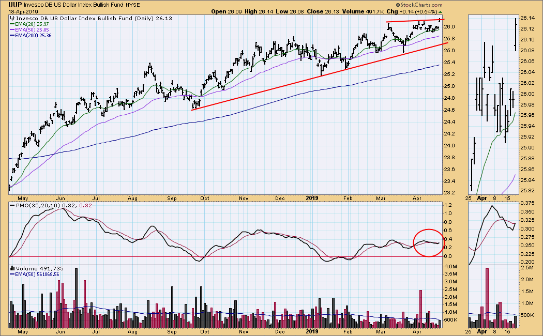
Task: Click the EMA(20) 25.97 legend entry
Action: pos(29,24)
